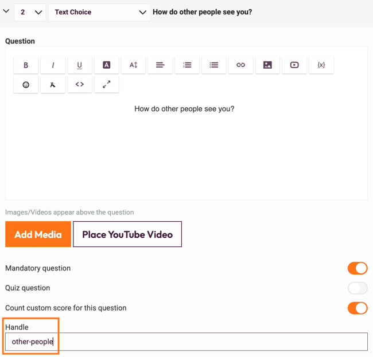
Task: Insert an image into the editor
Action: (x=267, y=65)
